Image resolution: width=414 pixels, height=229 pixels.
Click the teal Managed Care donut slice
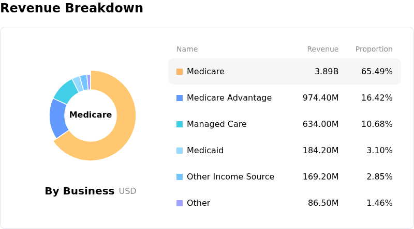(x=66, y=91)
